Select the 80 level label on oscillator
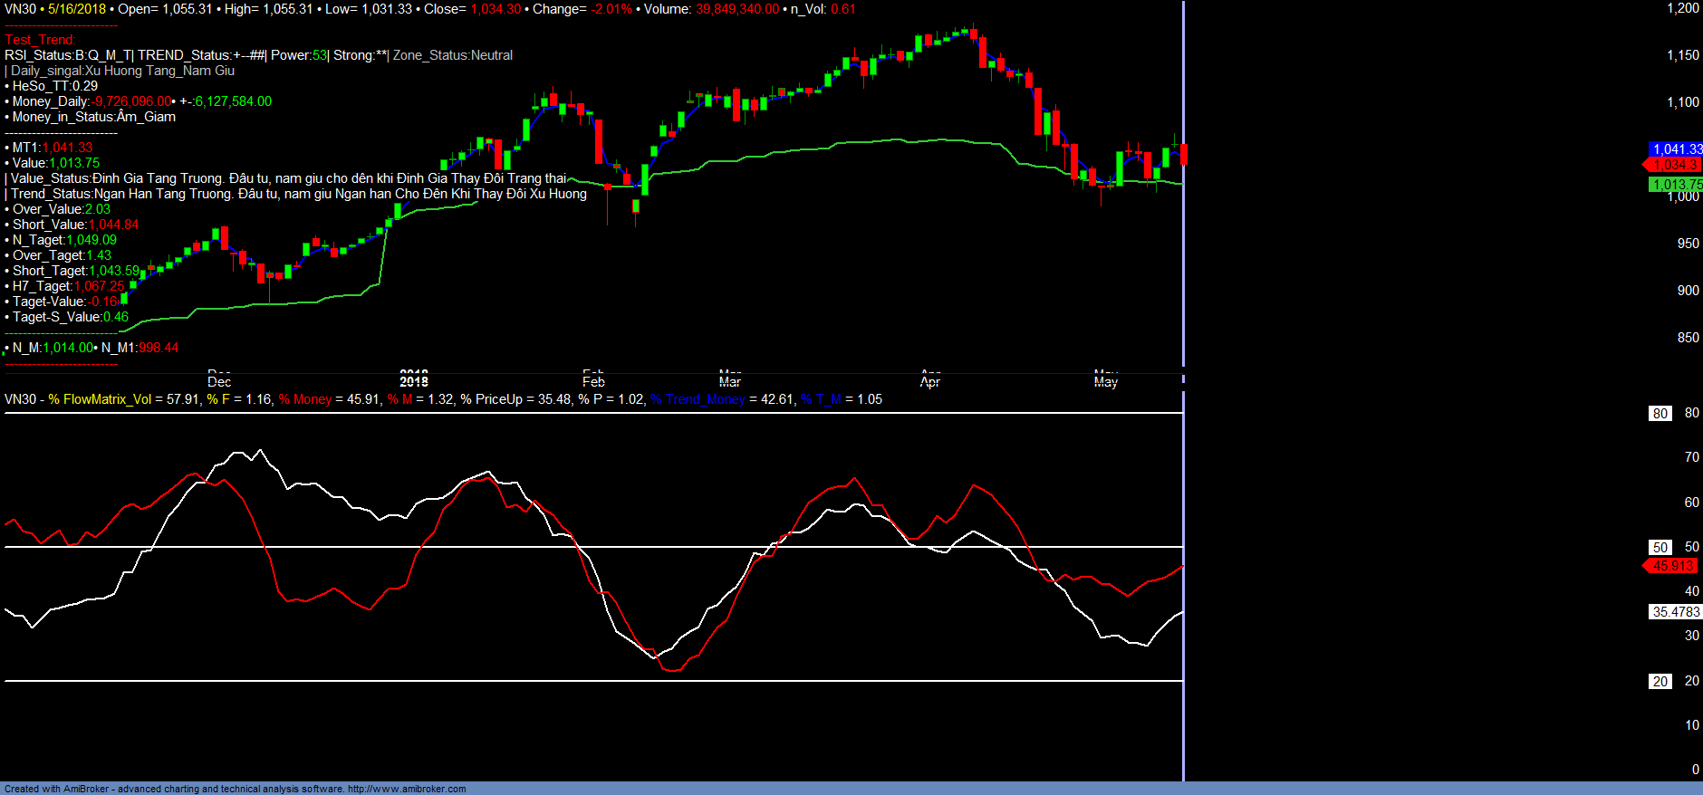 pyautogui.click(x=1660, y=414)
